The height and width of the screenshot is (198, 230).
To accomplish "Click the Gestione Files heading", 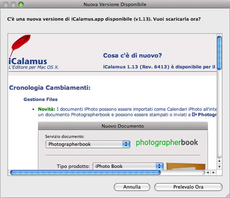I will tap(41, 100).
